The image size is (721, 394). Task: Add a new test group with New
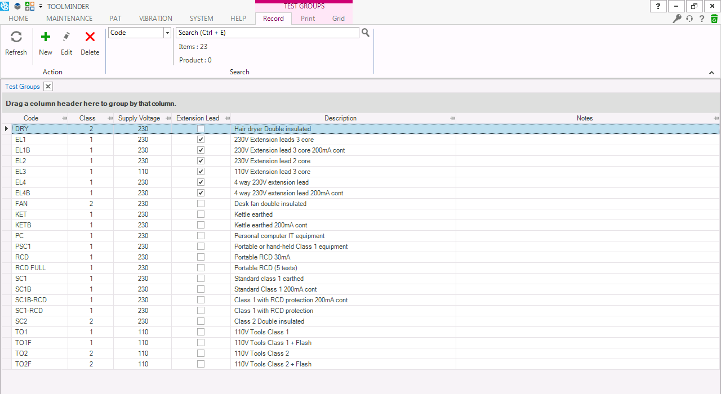[46, 43]
